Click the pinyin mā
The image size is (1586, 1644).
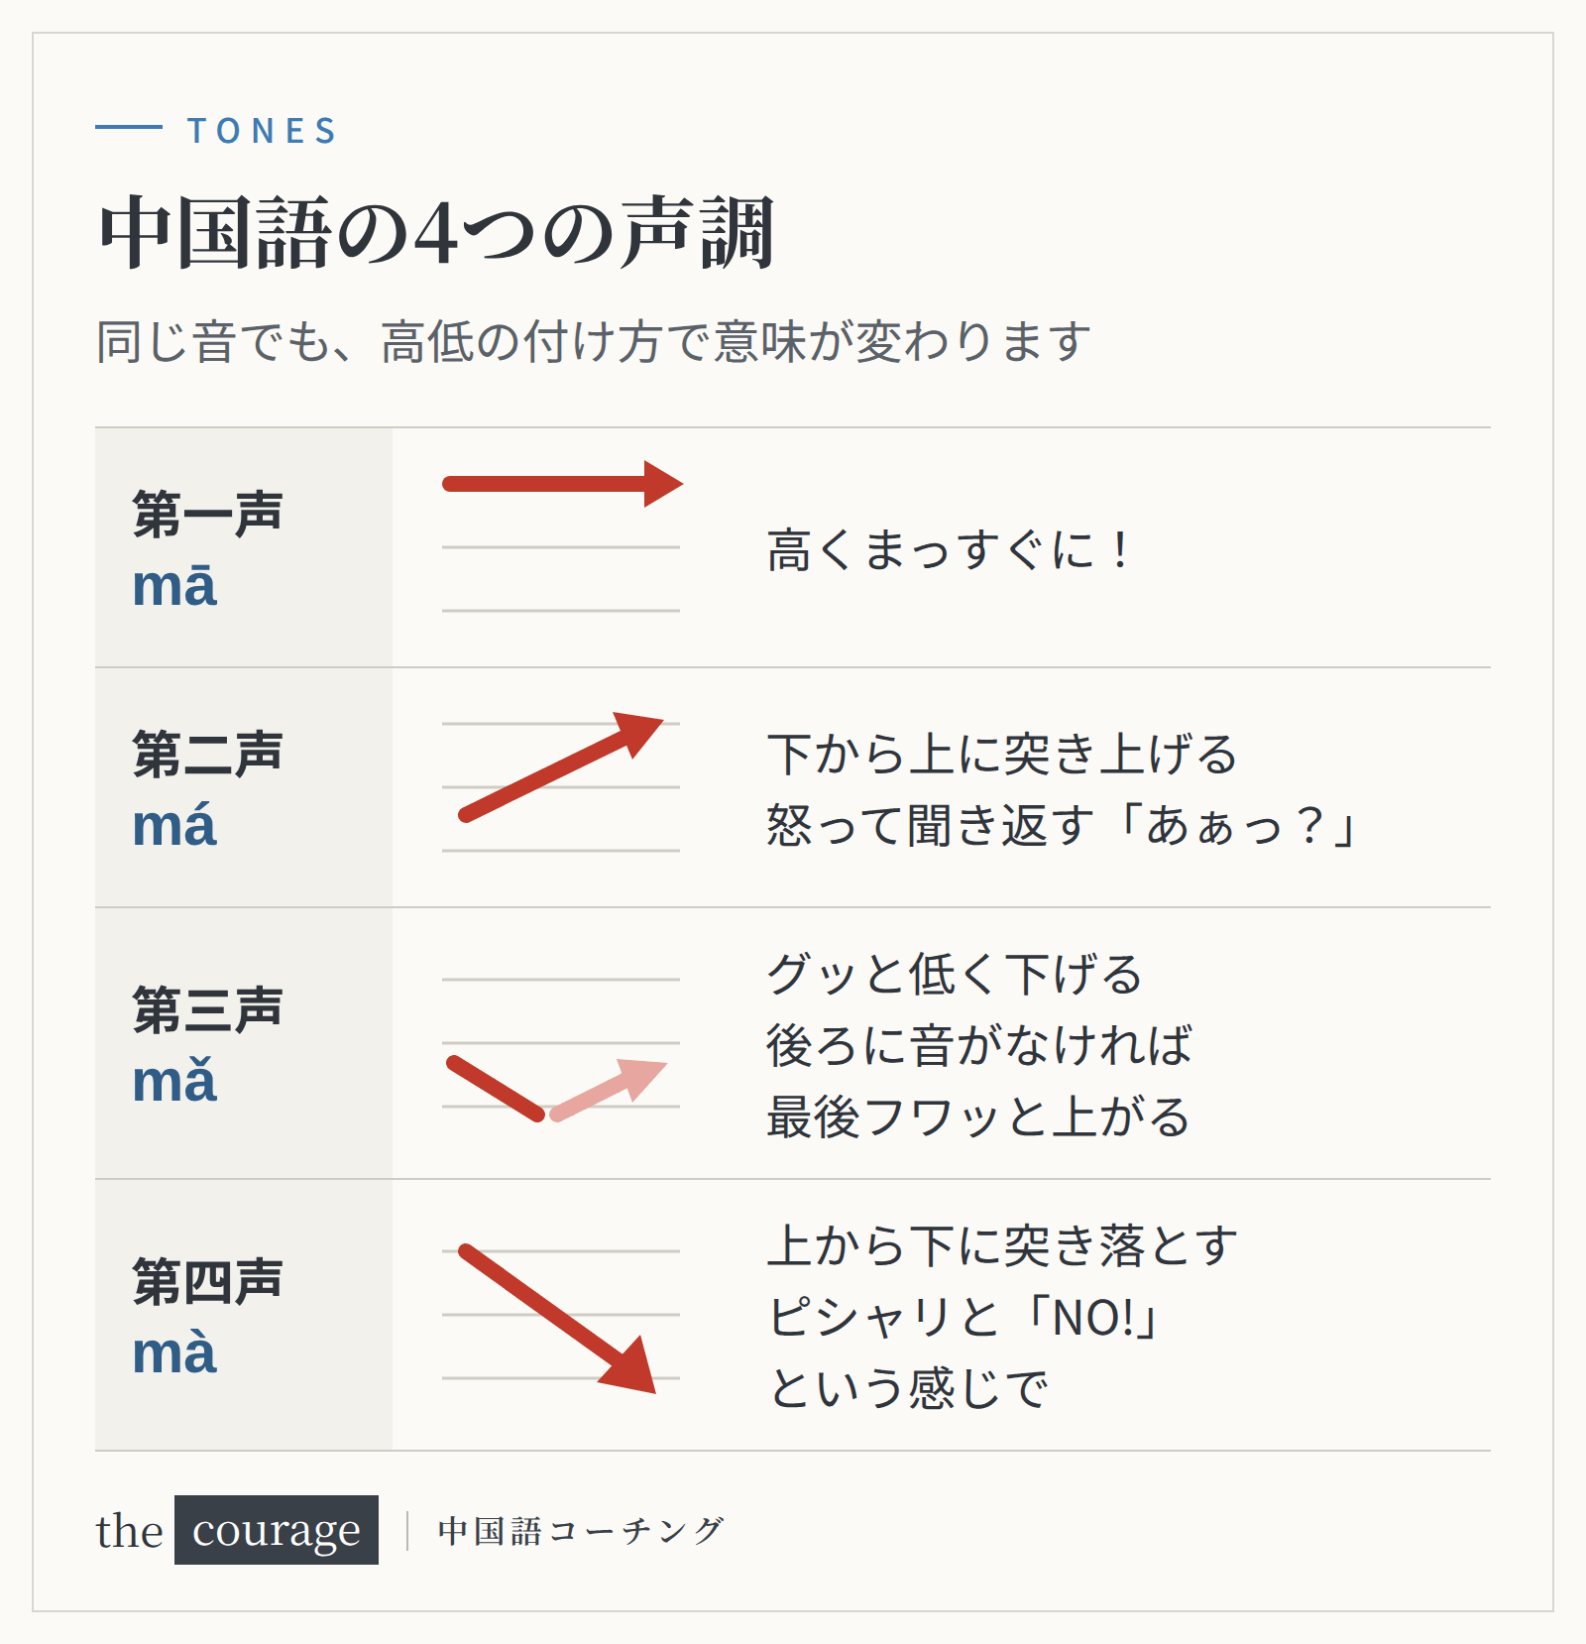pos(174,585)
